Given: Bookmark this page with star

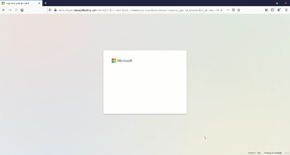Looking at the screenshot, I should point(239,10).
